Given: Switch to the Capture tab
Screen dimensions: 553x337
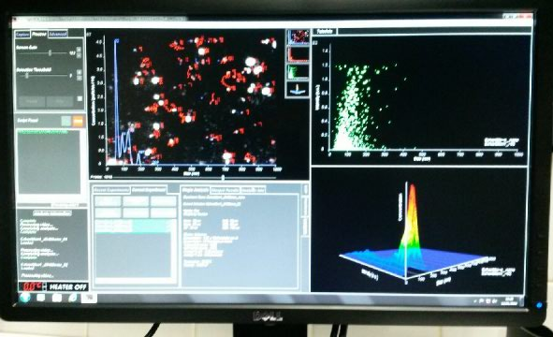Looking at the screenshot, I should point(22,35).
